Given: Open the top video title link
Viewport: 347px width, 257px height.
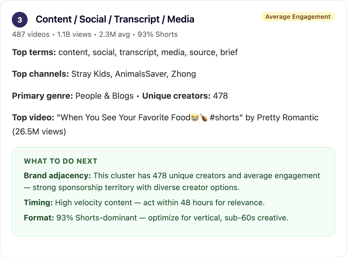Looking at the screenshot, I should click(x=150, y=118).
